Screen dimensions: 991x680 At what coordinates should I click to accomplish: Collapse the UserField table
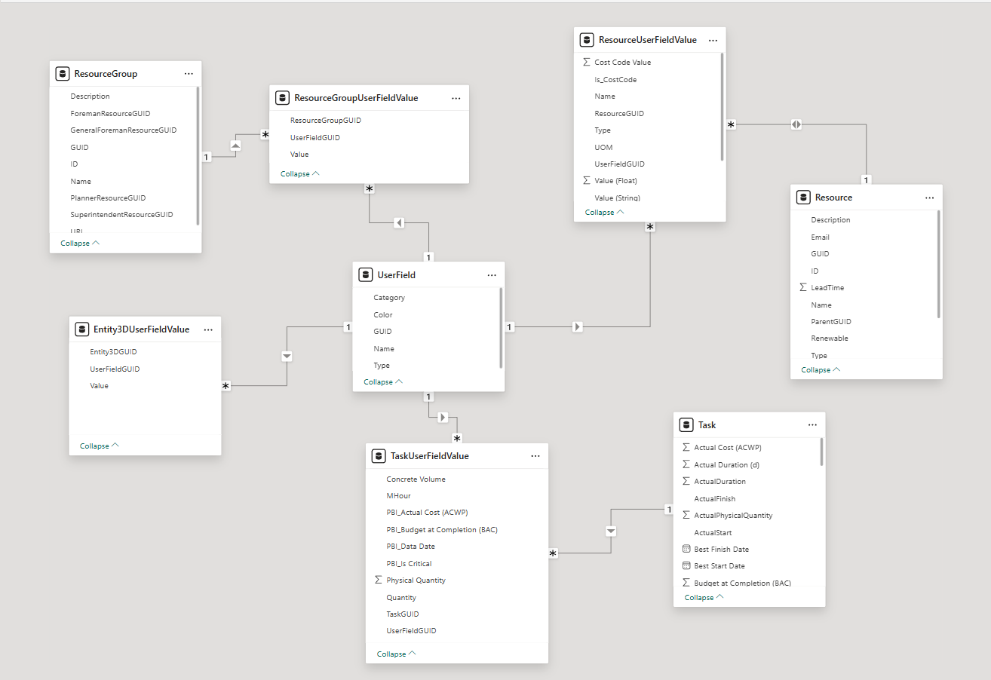click(383, 382)
